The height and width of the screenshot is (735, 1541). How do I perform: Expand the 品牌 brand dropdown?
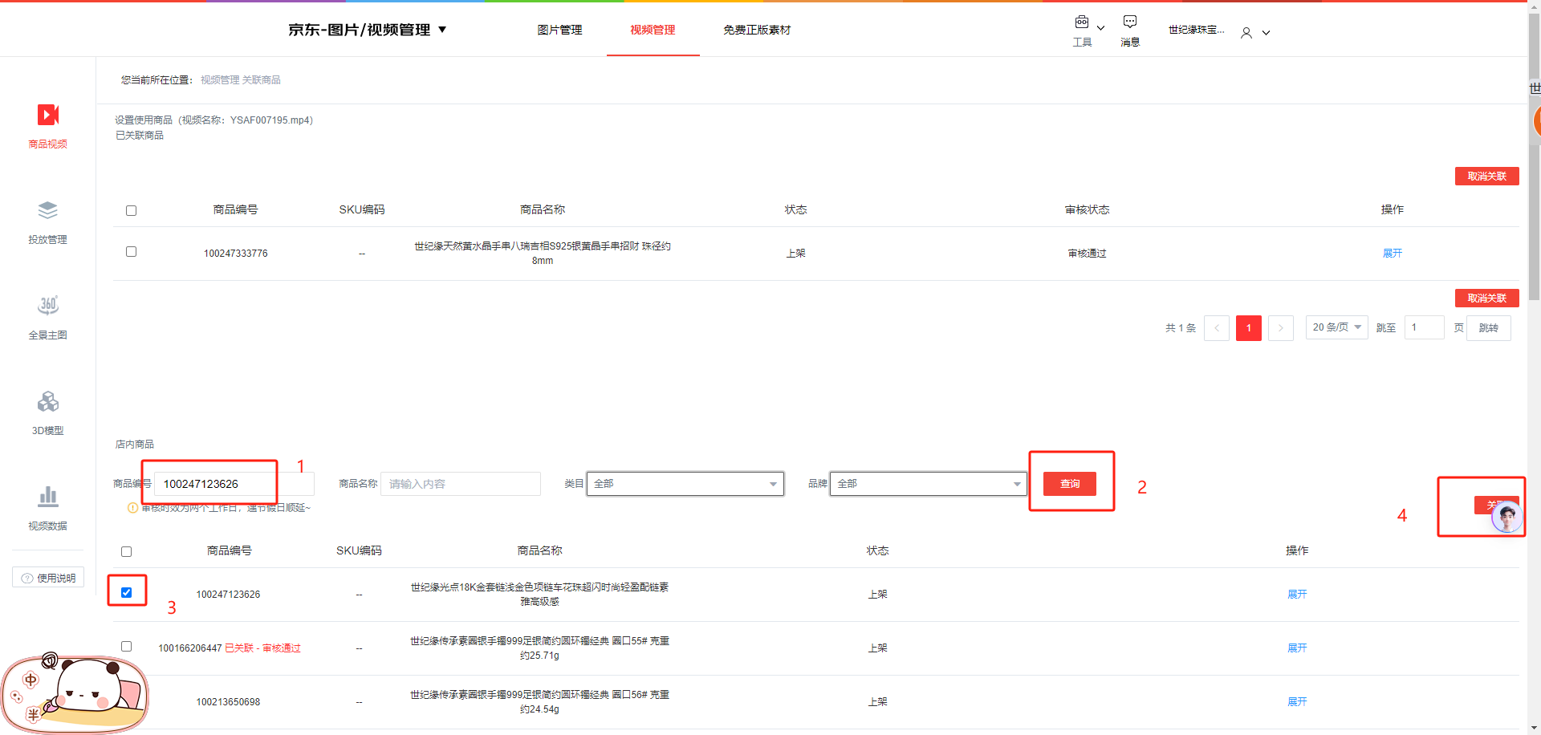tap(928, 484)
